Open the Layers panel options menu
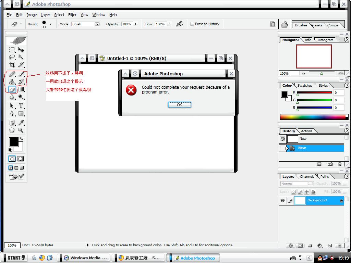The width and height of the screenshot is (351, 263). pos(347,176)
